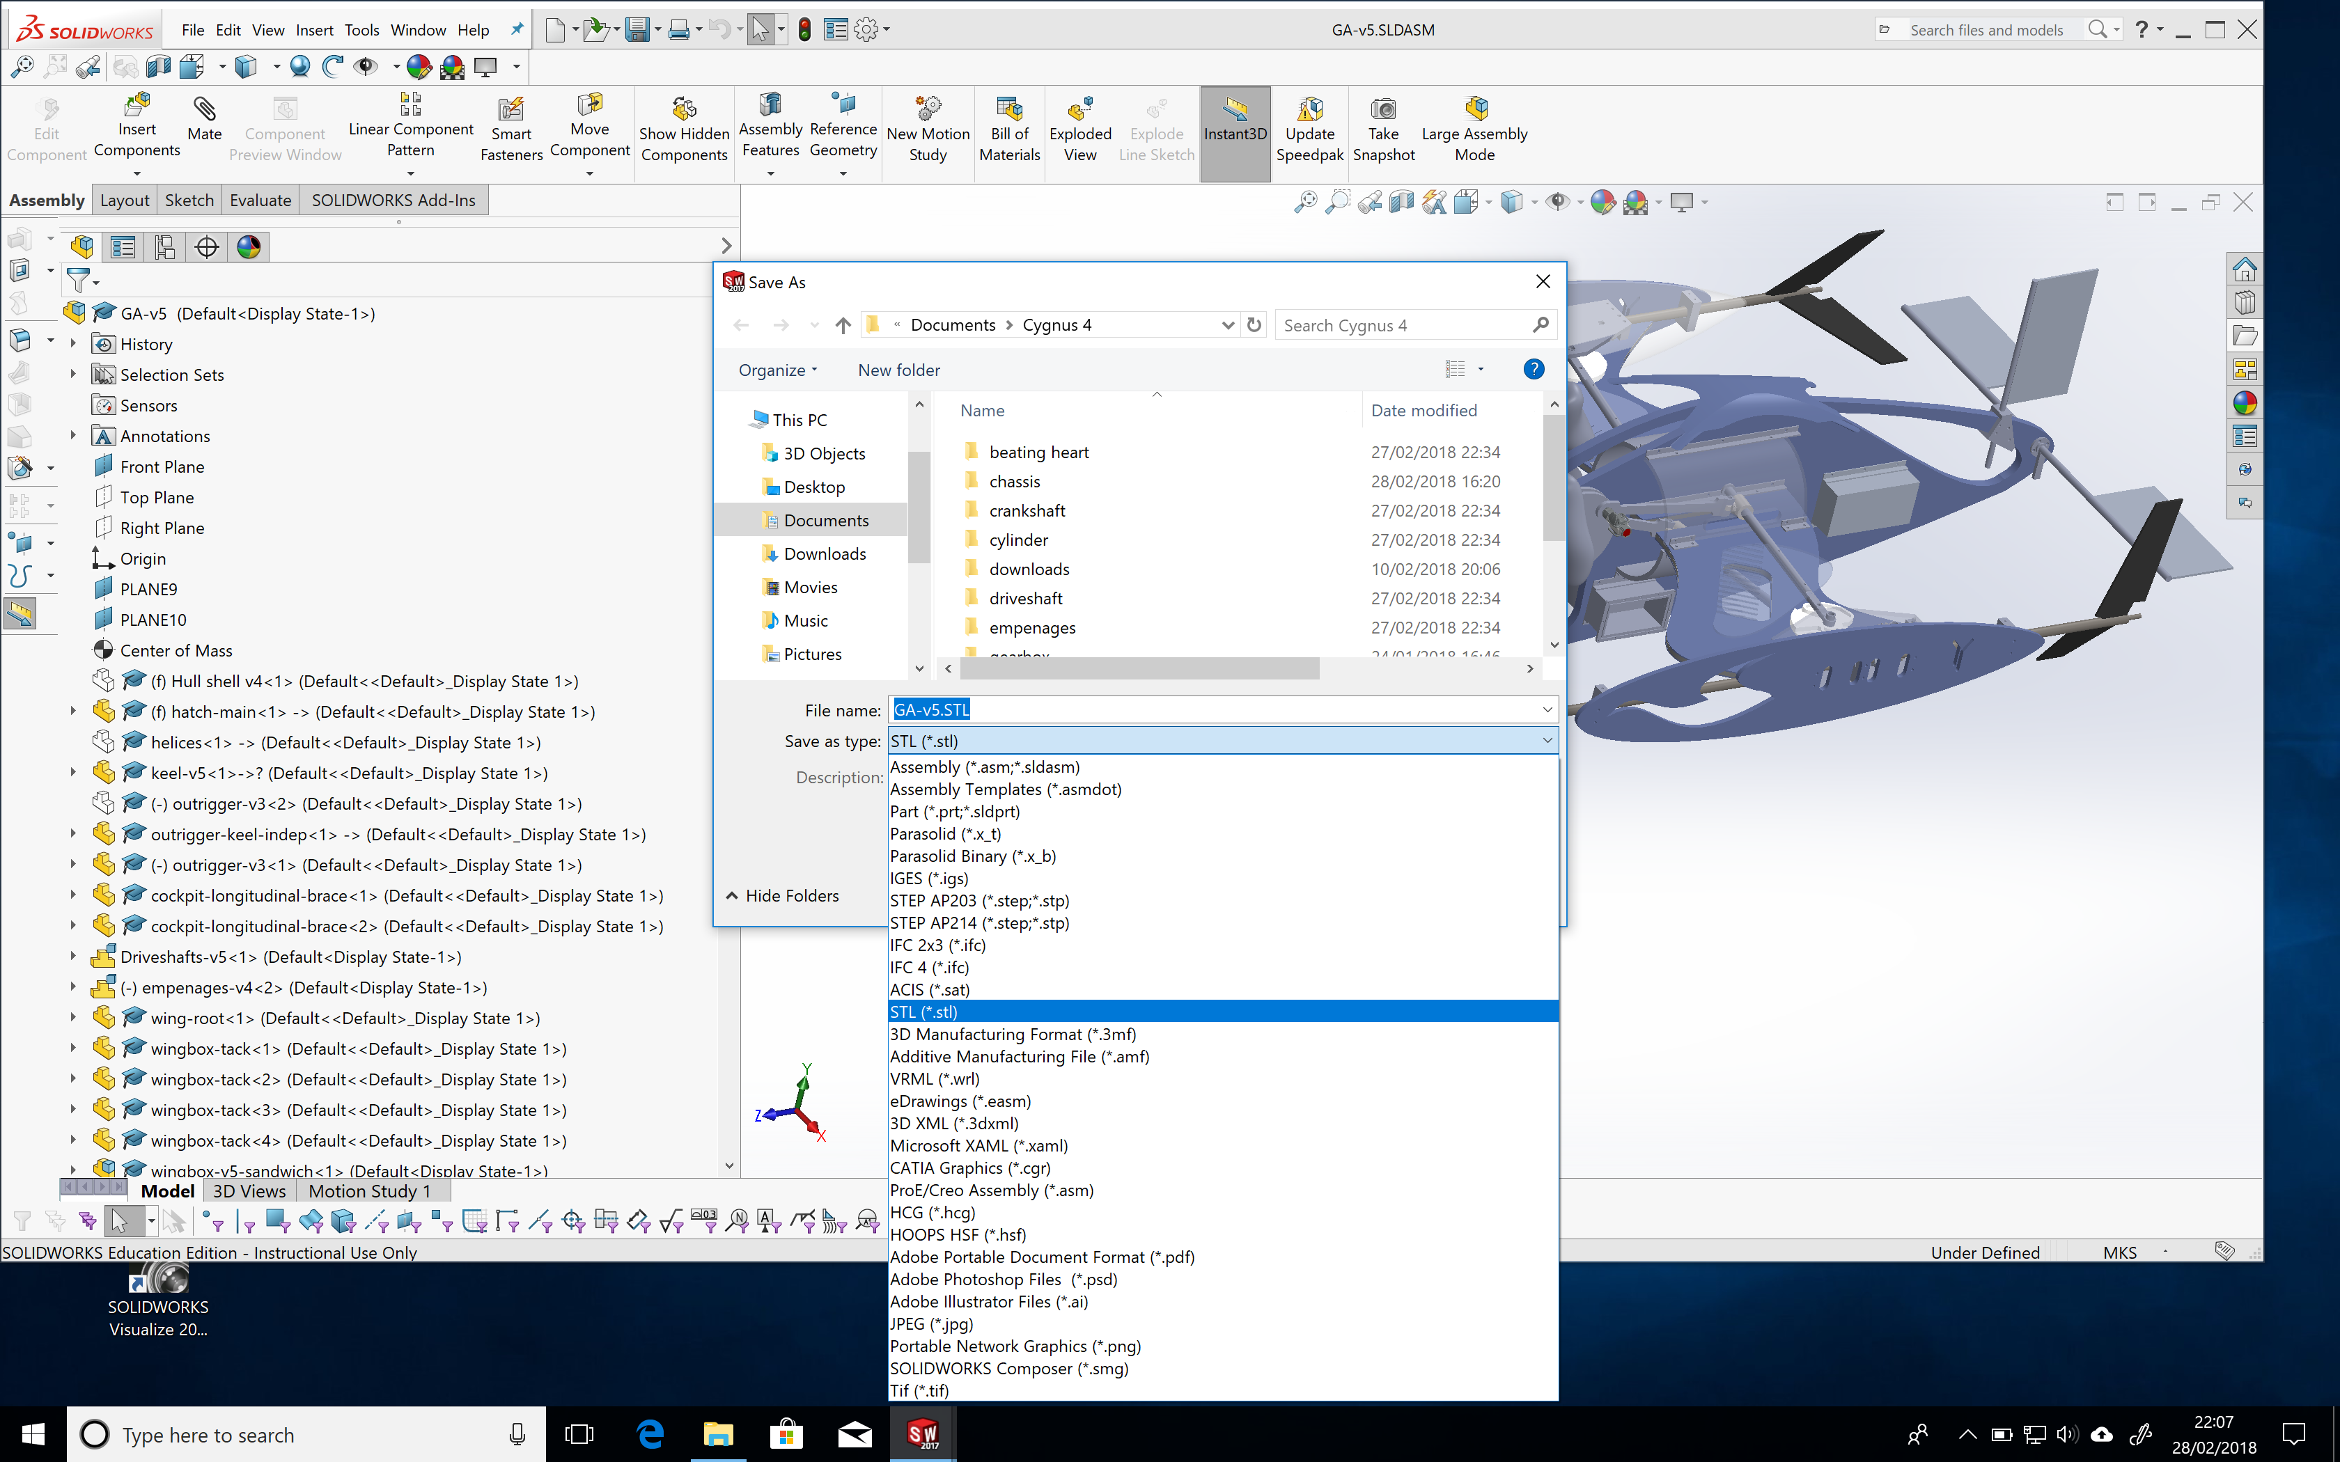Click Take Snapshot icon
This screenshot has height=1462, width=2340.
coord(1384,109)
